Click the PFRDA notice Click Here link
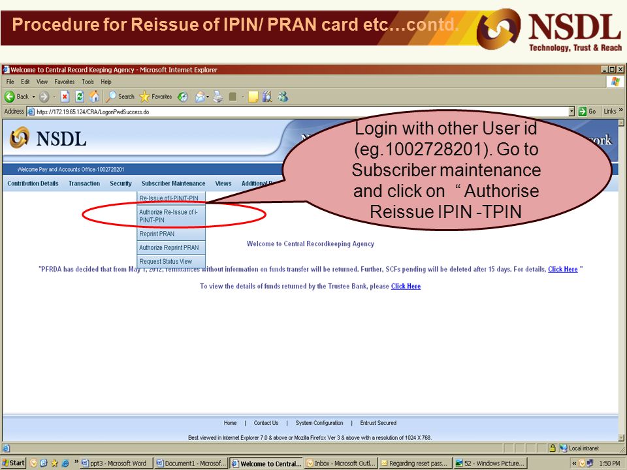Image resolution: width=627 pixels, height=470 pixels. pos(562,269)
